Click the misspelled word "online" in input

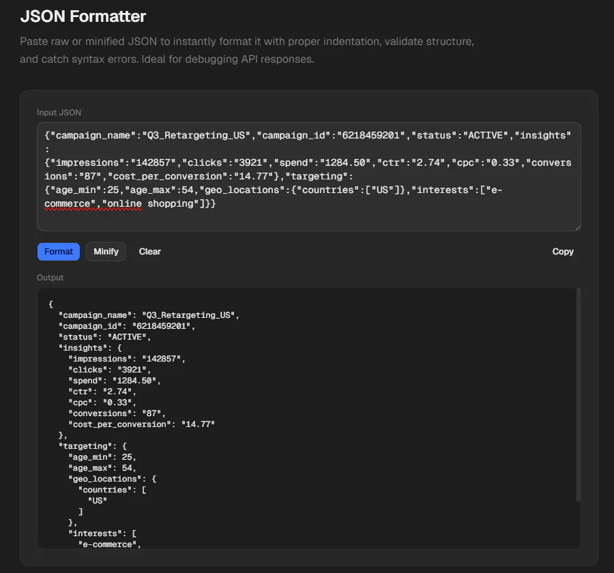click(125, 204)
